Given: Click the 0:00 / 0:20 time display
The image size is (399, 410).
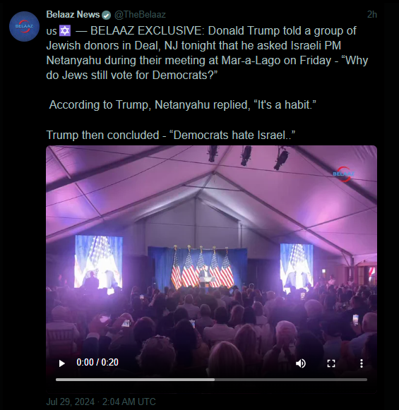Looking at the screenshot, I should tap(97, 363).
